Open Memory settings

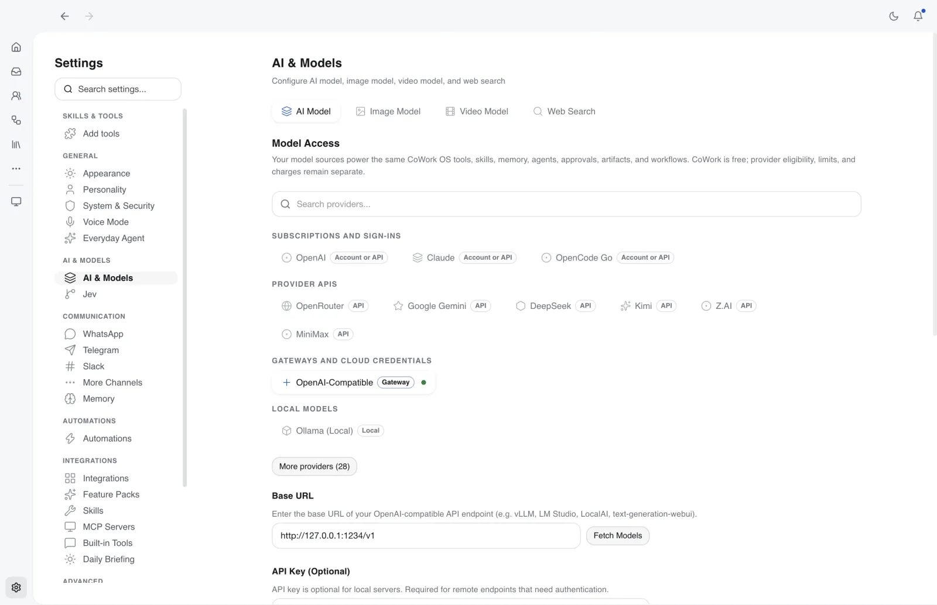(116, 398)
